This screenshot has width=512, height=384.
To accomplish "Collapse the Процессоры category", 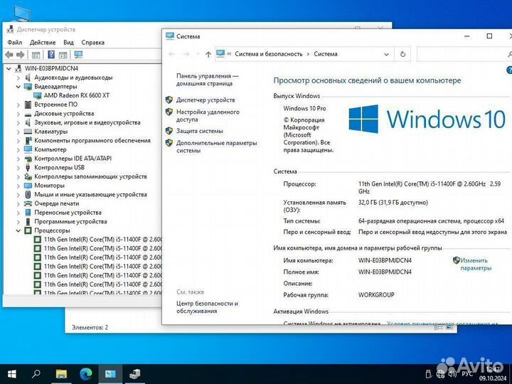I will tap(18, 230).
